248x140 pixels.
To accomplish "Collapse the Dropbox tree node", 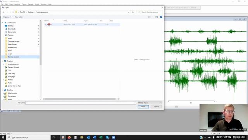I will pos(2,61).
